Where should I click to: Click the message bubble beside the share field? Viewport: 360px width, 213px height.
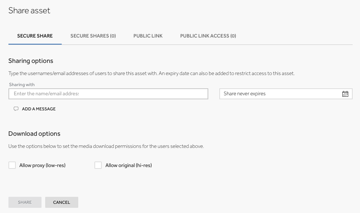click(16, 109)
